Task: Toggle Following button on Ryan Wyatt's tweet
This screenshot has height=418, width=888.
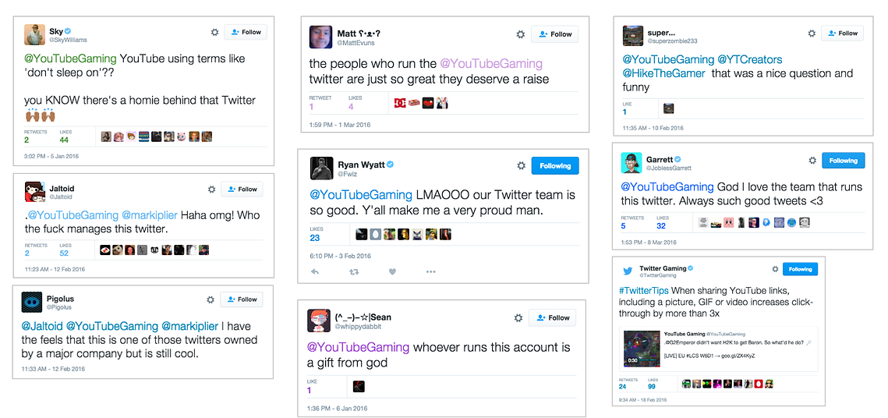Action: (x=555, y=166)
